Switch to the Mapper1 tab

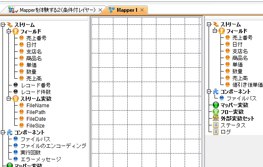pyautogui.click(x=127, y=10)
